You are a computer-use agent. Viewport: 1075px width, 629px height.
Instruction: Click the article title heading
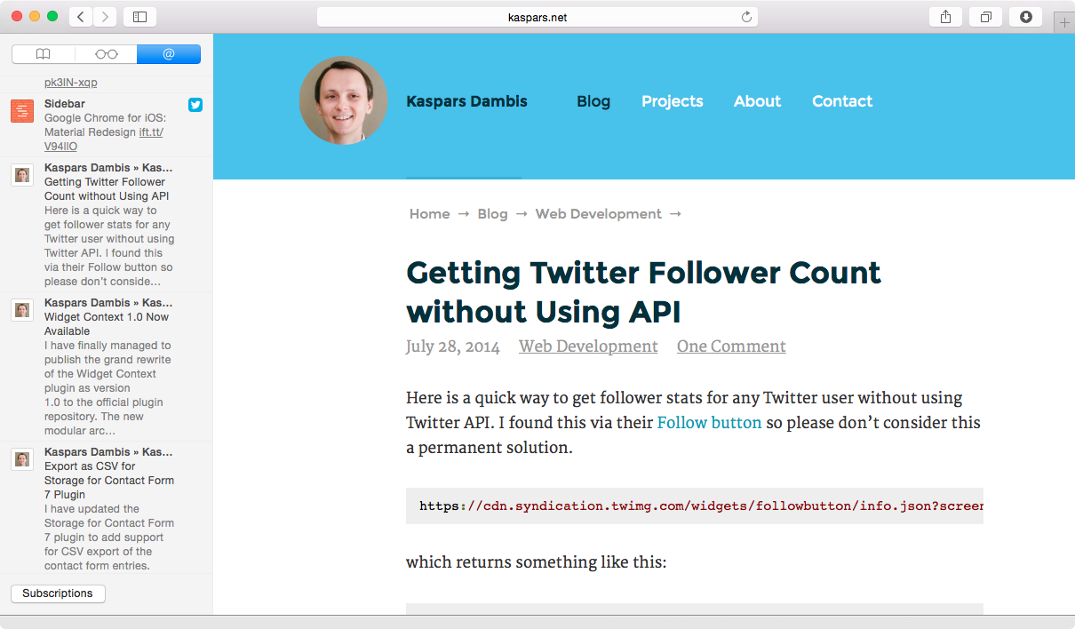(644, 291)
